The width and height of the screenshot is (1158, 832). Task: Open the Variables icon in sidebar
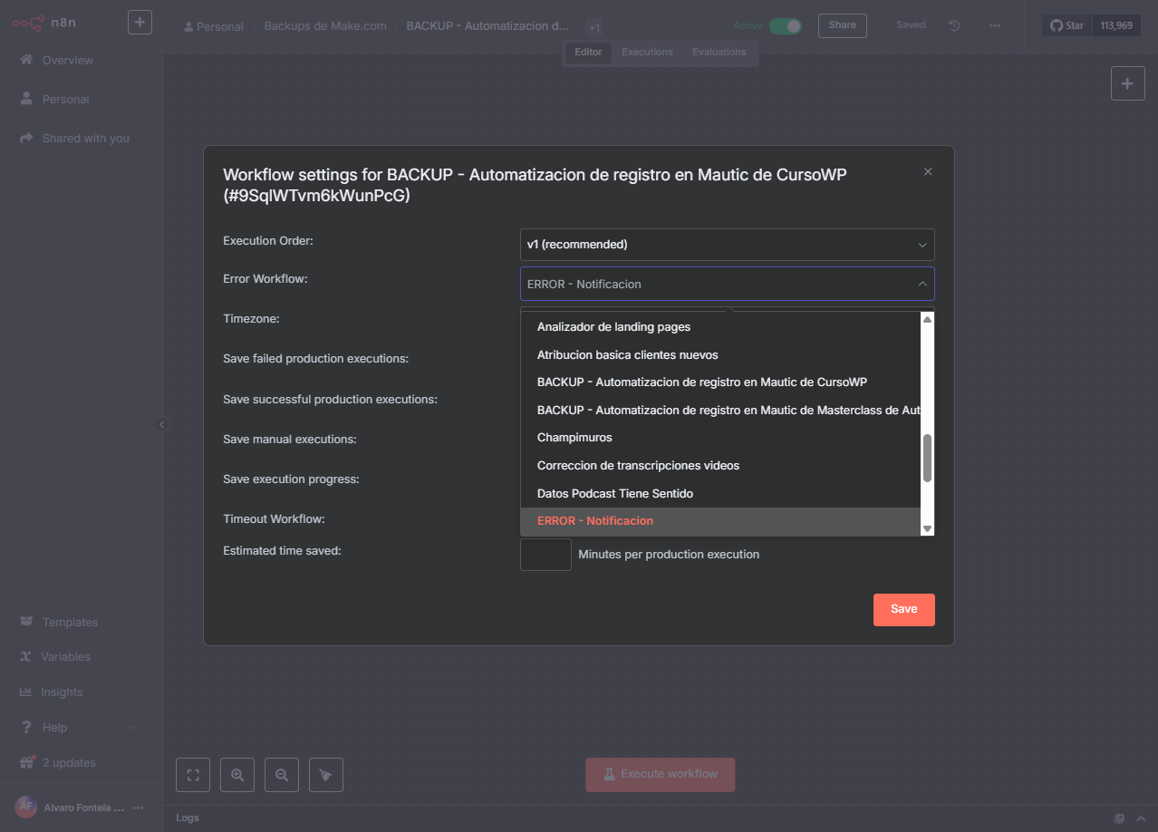point(25,656)
